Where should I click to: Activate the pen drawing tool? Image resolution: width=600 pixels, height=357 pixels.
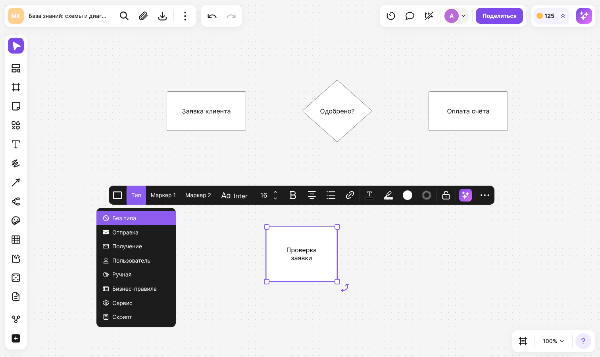tap(16, 163)
